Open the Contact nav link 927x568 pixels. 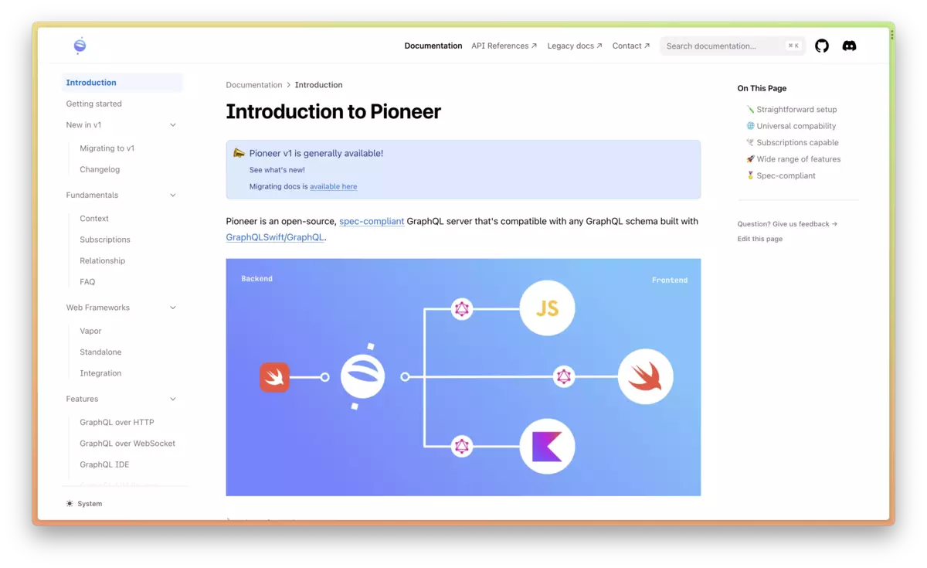pyautogui.click(x=631, y=46)
